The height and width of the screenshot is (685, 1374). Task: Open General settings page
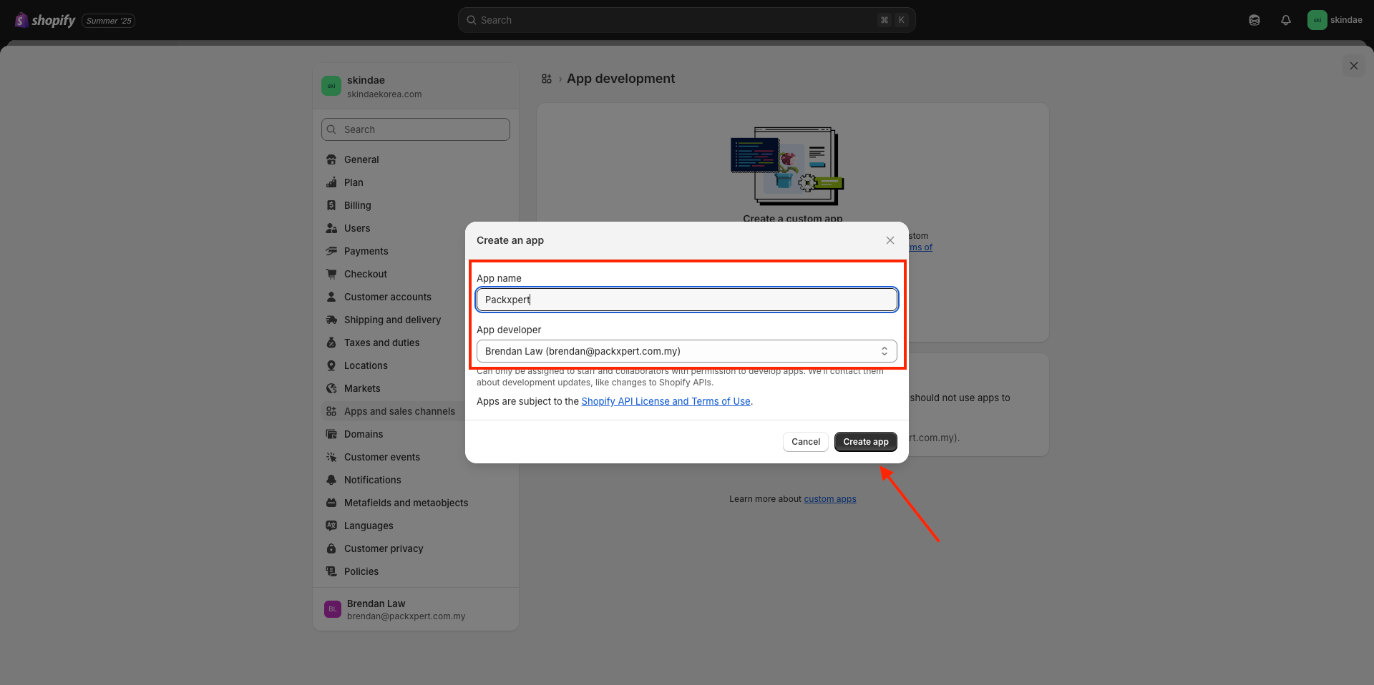416,159
